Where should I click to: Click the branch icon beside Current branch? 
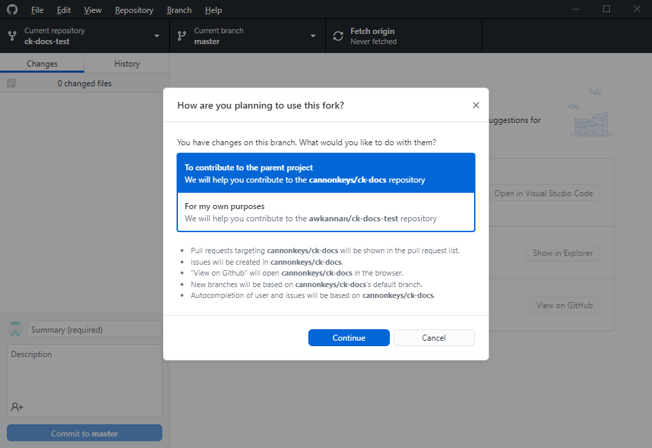tap(182, 36)
